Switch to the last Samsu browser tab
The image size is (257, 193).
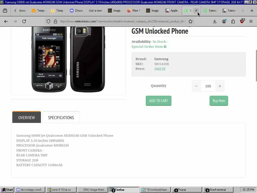click(x=229, y=11)
